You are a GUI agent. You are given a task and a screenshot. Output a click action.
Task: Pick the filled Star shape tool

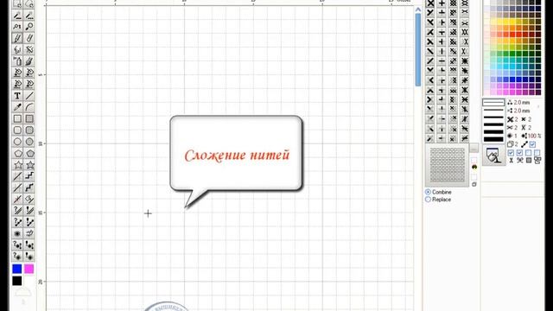pyautogui.click(x=29, y=165)
